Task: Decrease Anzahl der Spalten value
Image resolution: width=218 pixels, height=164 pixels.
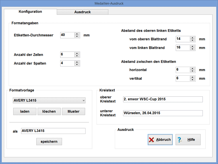Action: [77, 65]
